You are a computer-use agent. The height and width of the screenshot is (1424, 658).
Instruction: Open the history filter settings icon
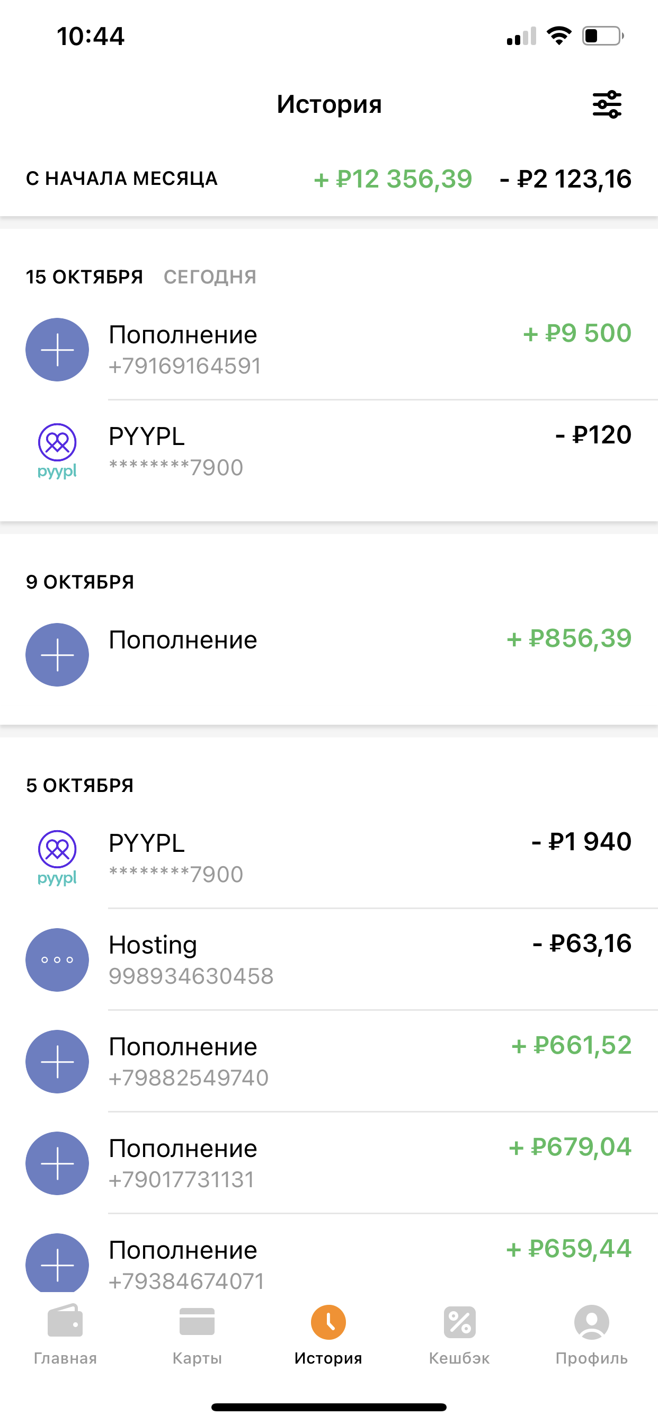(x=607, y=104)
